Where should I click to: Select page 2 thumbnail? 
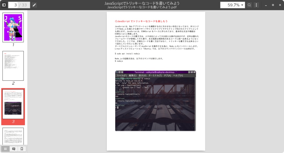pyautogui.click(x=13, y=66)
